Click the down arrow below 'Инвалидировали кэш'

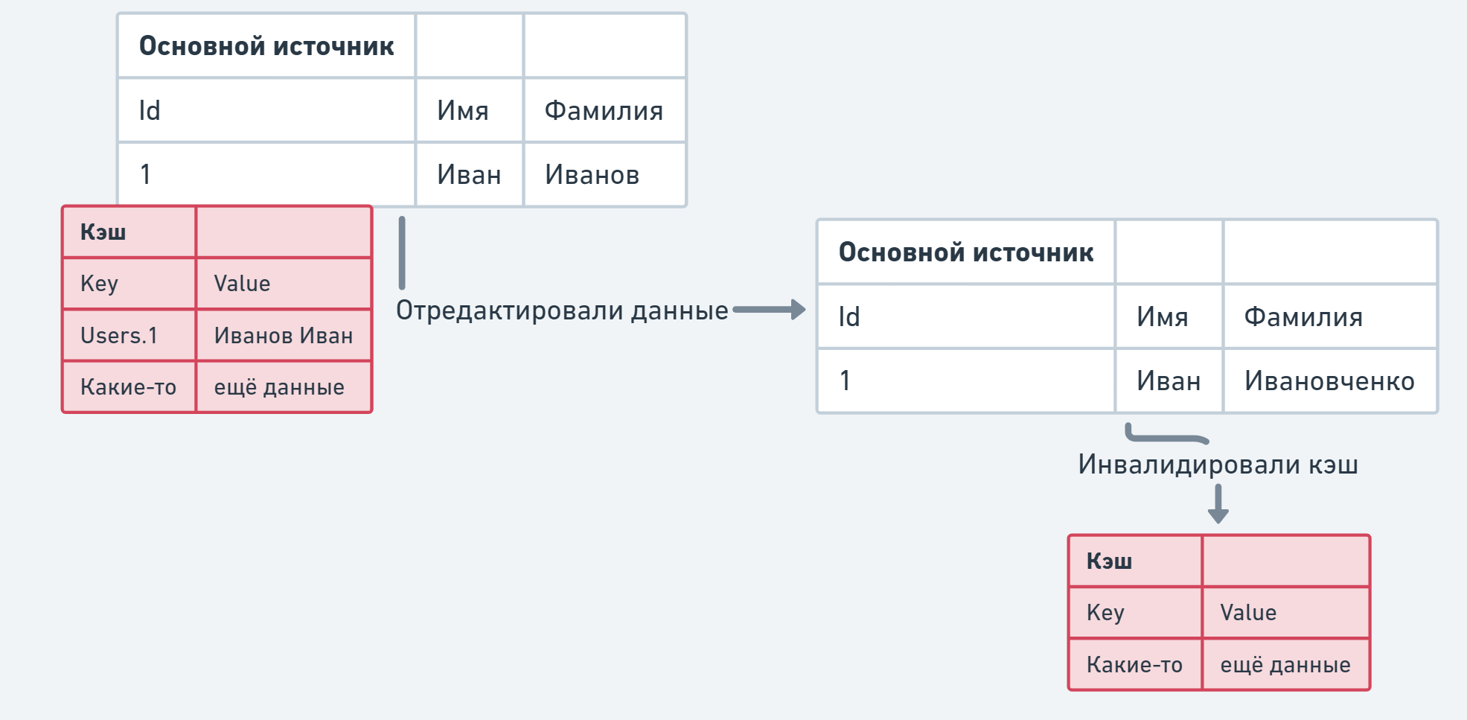pos(1218,504)
